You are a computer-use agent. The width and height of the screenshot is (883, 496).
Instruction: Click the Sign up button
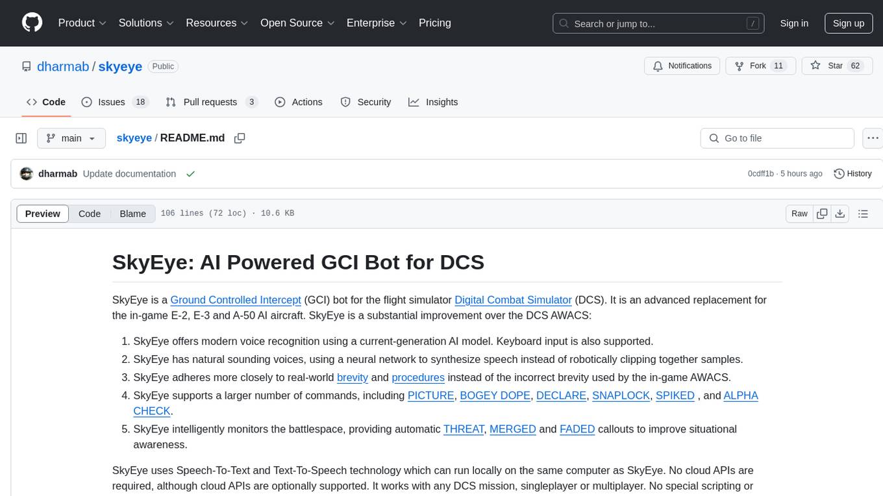coord(849,23)
